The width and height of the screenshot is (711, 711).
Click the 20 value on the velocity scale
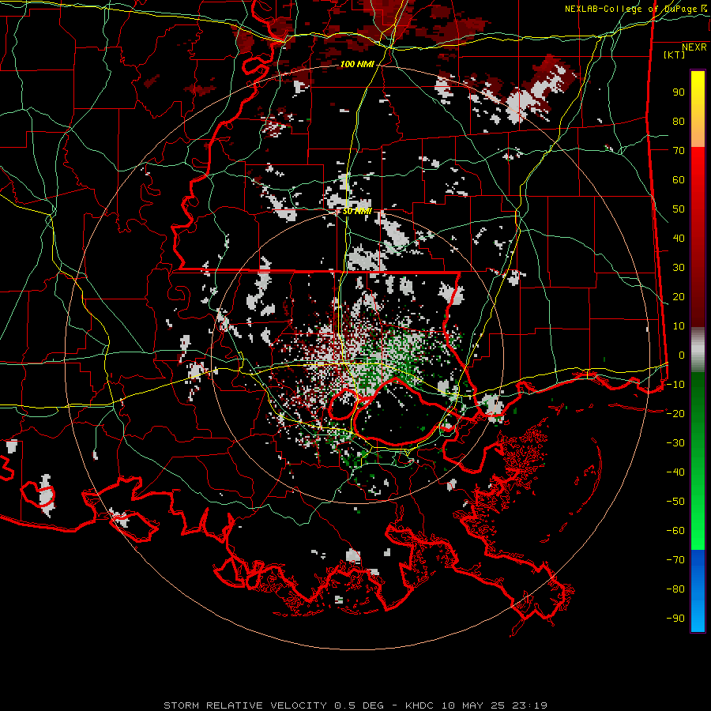click(x=679, y=297)
